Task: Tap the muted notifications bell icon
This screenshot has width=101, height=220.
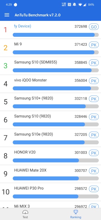Action: [x=75, y=5]
